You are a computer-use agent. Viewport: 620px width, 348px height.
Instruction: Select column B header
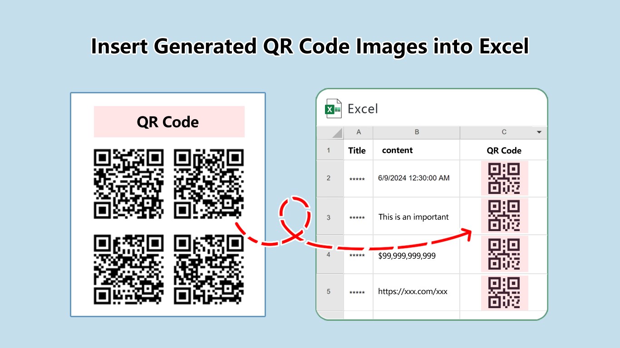(417, 132)
